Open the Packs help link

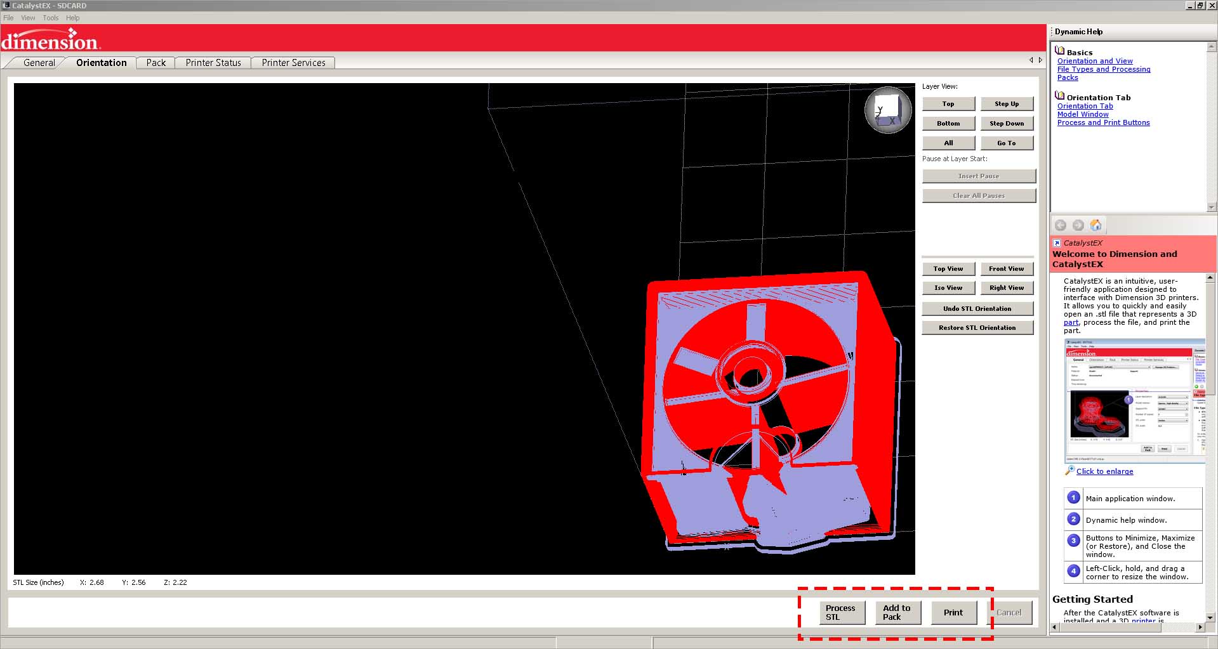[x=1068, y=77]
